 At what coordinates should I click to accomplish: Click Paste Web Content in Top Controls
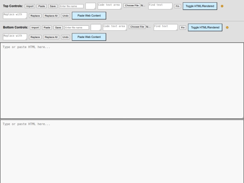[89, 15]
